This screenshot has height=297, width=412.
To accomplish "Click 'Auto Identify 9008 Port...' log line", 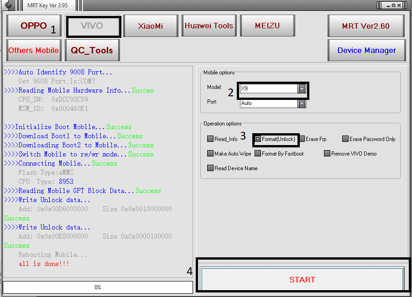I will (58, 72).
